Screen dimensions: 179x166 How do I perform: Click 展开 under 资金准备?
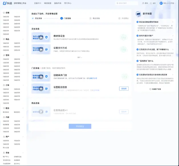click(80, 57)
